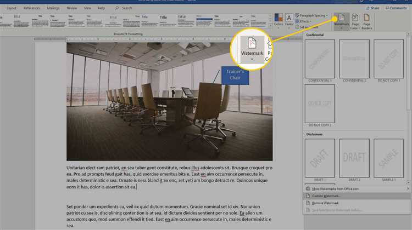Open the Mailings ribbon tab
Screen dimensions: 412x230
53,8
